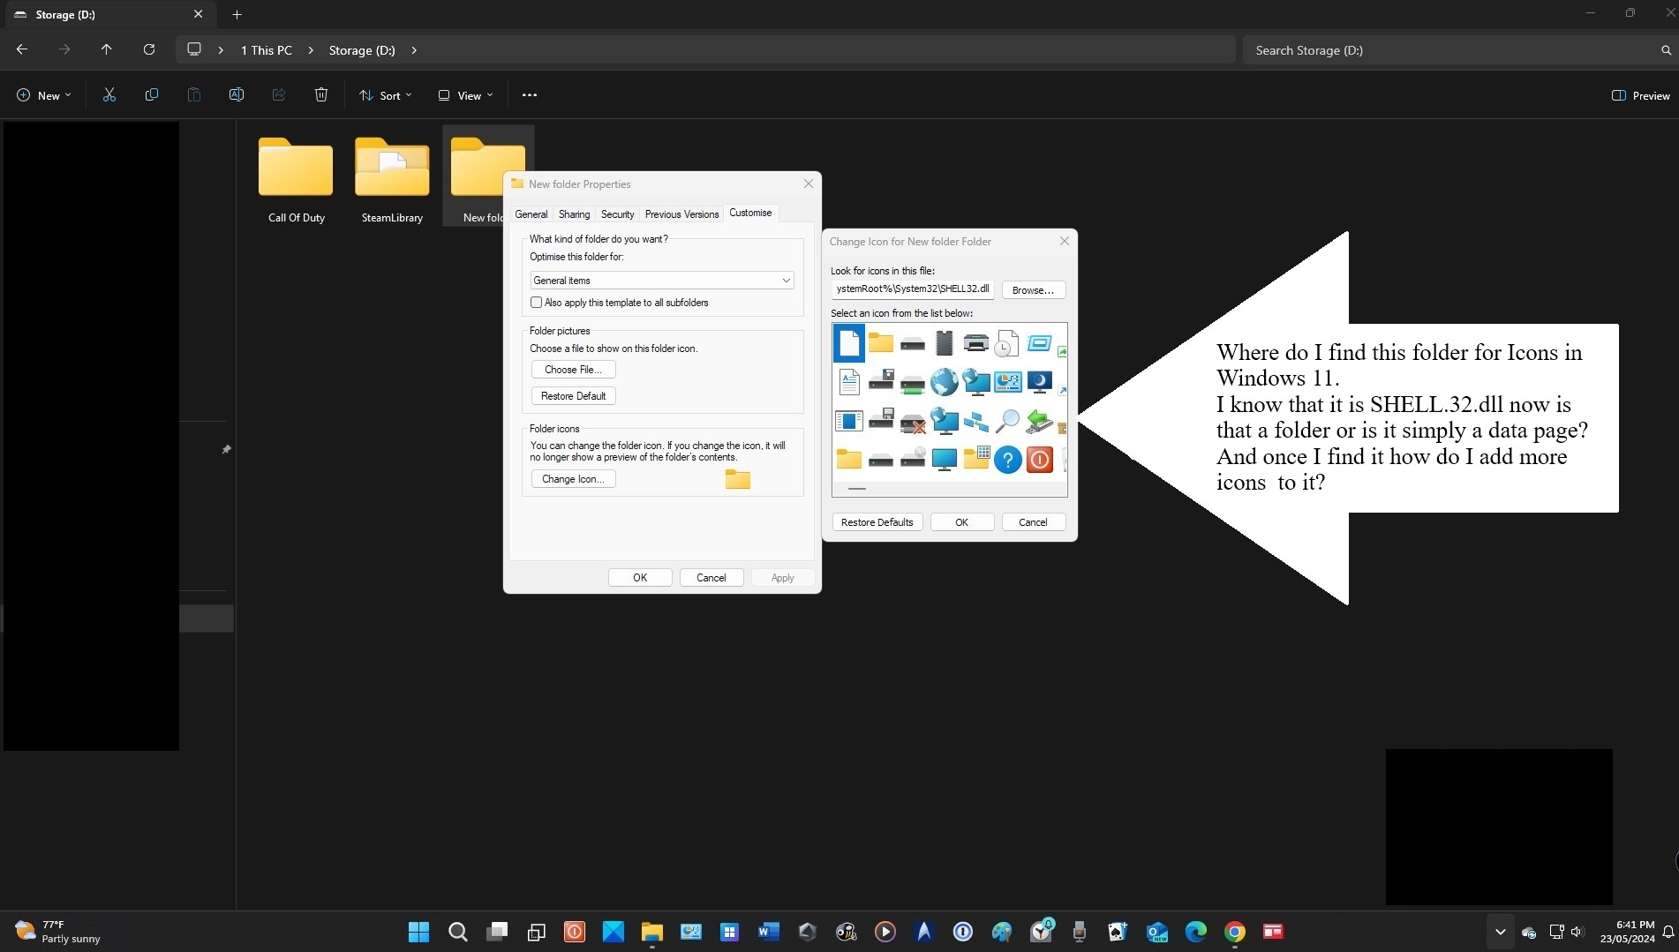Select the monitor with moon screensaver icon
Screen dimensions: 1679x952
click(1039, 382)
